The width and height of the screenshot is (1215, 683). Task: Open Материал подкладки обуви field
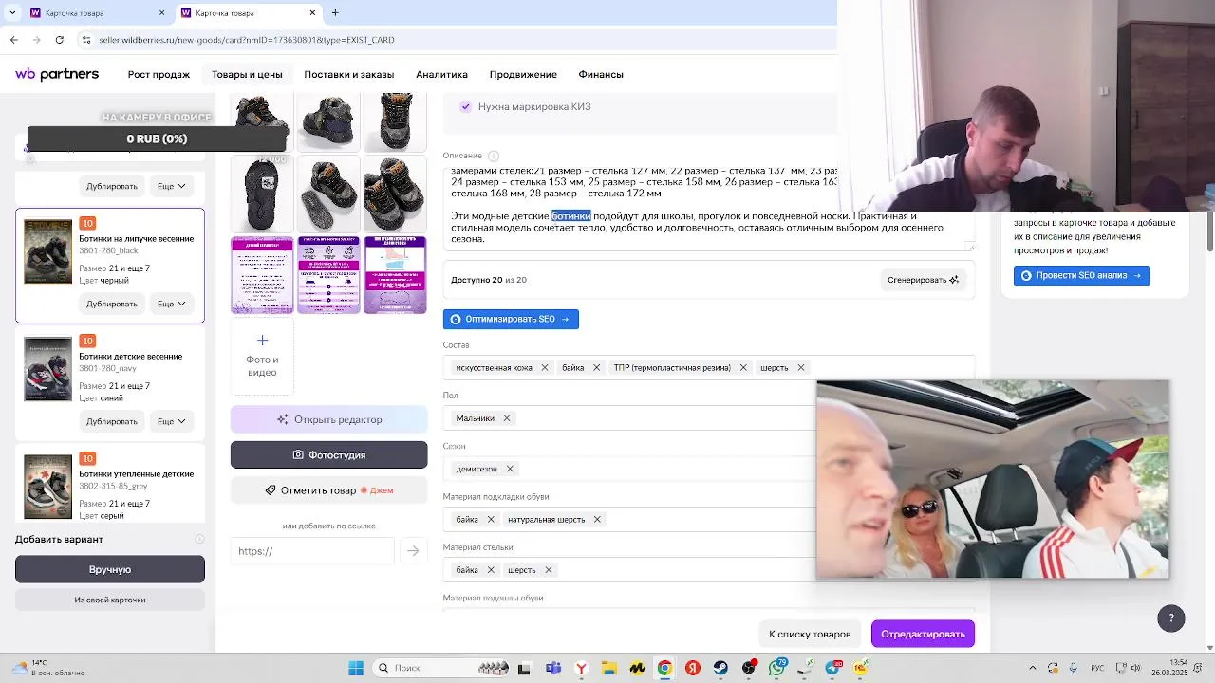click(708, 520)
